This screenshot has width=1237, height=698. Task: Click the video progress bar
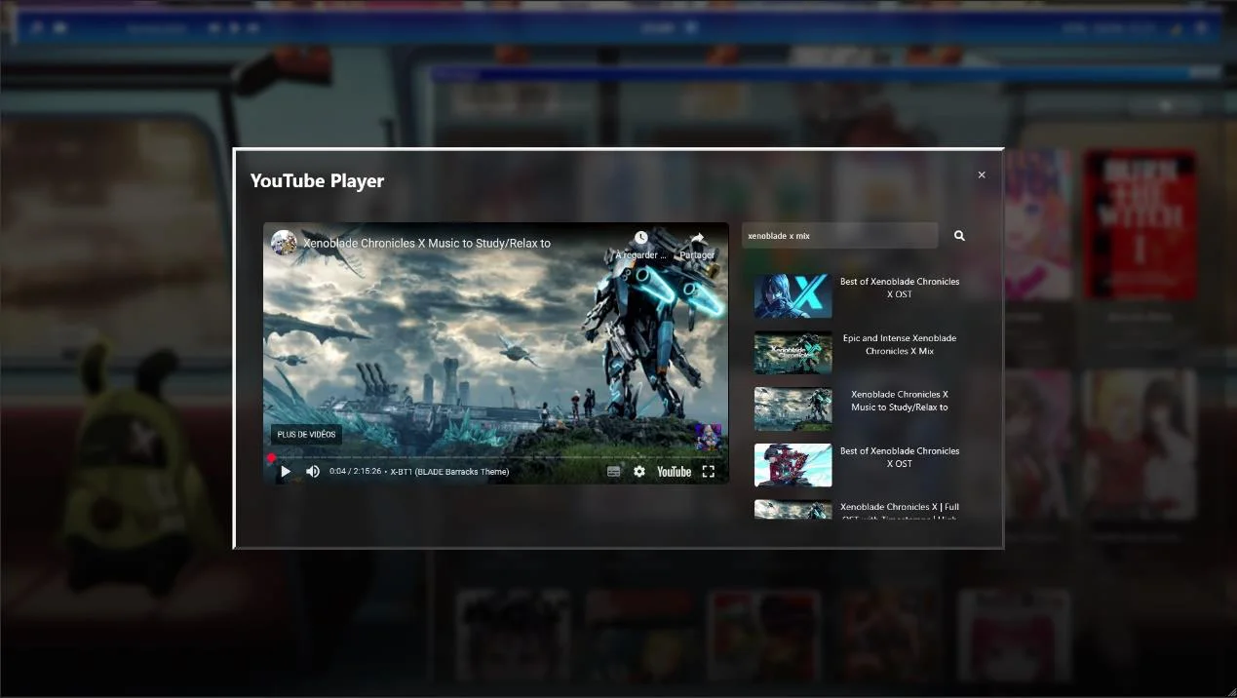(x=496, y=456)
